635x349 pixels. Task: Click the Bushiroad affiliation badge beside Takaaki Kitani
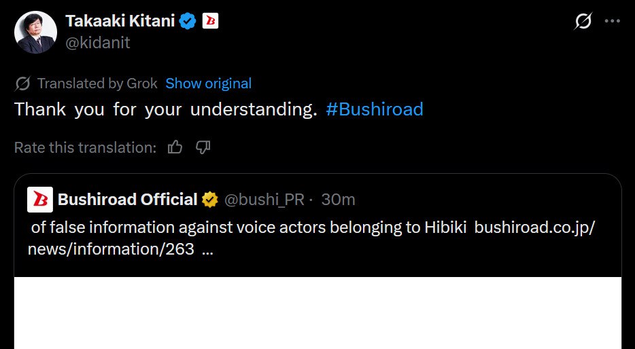coord(210,21)
